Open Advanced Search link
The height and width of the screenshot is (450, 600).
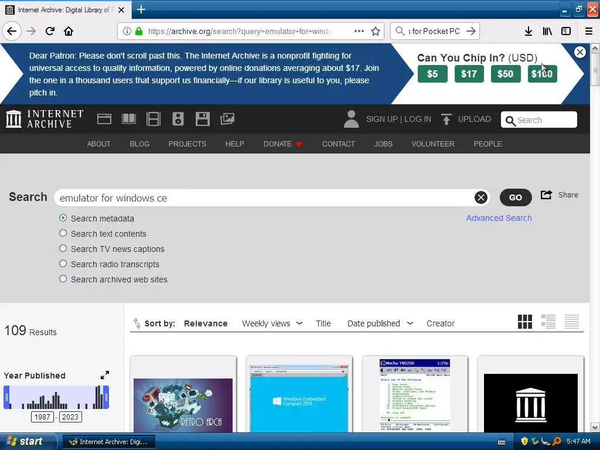click(499, 218)
